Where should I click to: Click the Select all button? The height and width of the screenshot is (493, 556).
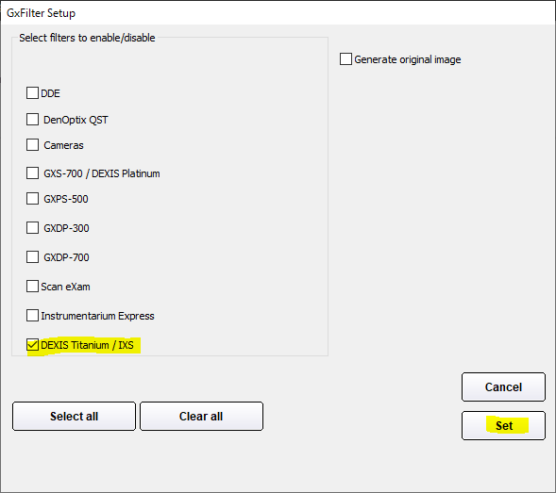74,416
